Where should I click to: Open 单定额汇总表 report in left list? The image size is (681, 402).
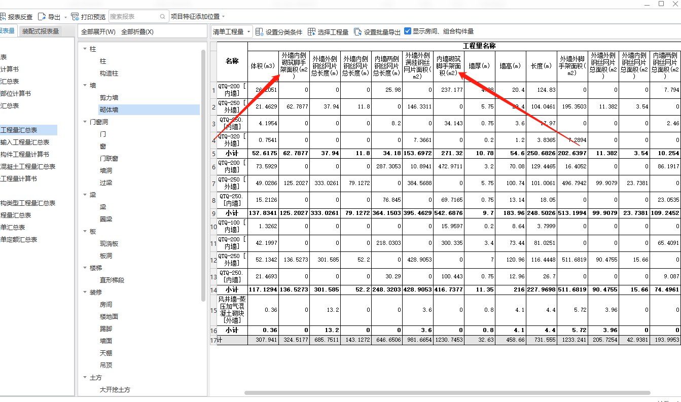pyautogui.click(x=19, y=240)
